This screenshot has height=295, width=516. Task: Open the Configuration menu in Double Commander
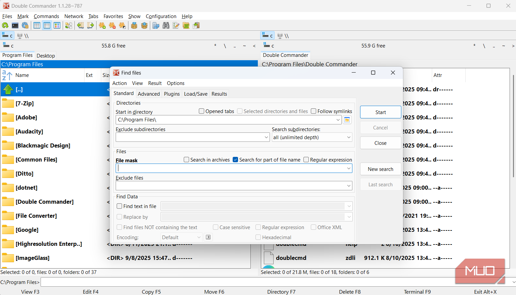pos(161,16)
